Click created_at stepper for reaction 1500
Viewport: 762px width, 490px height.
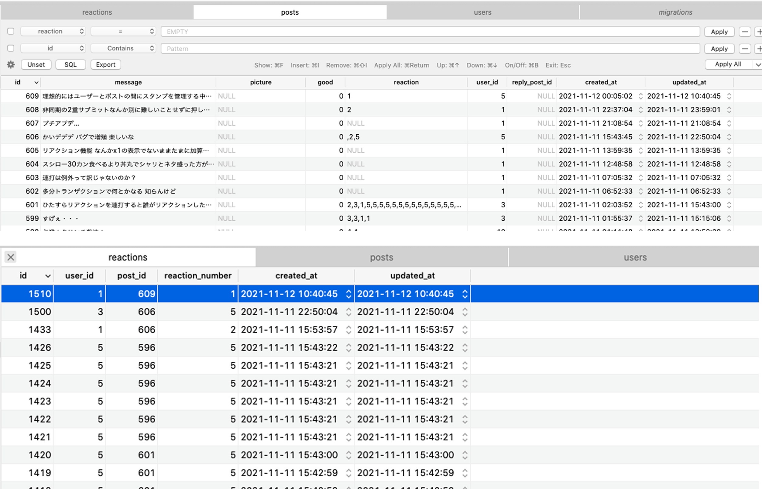point(348,312)
